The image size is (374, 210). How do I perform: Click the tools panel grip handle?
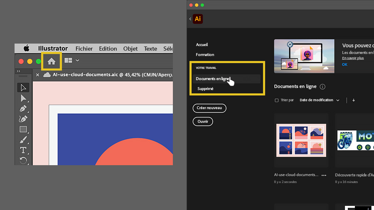tap(23, 76)
